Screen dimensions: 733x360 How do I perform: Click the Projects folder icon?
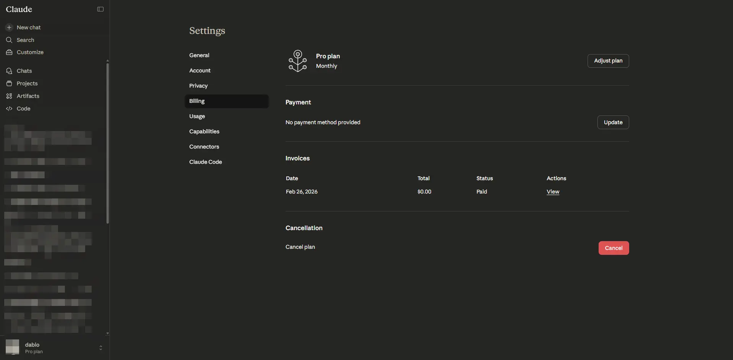pos(9,83)
